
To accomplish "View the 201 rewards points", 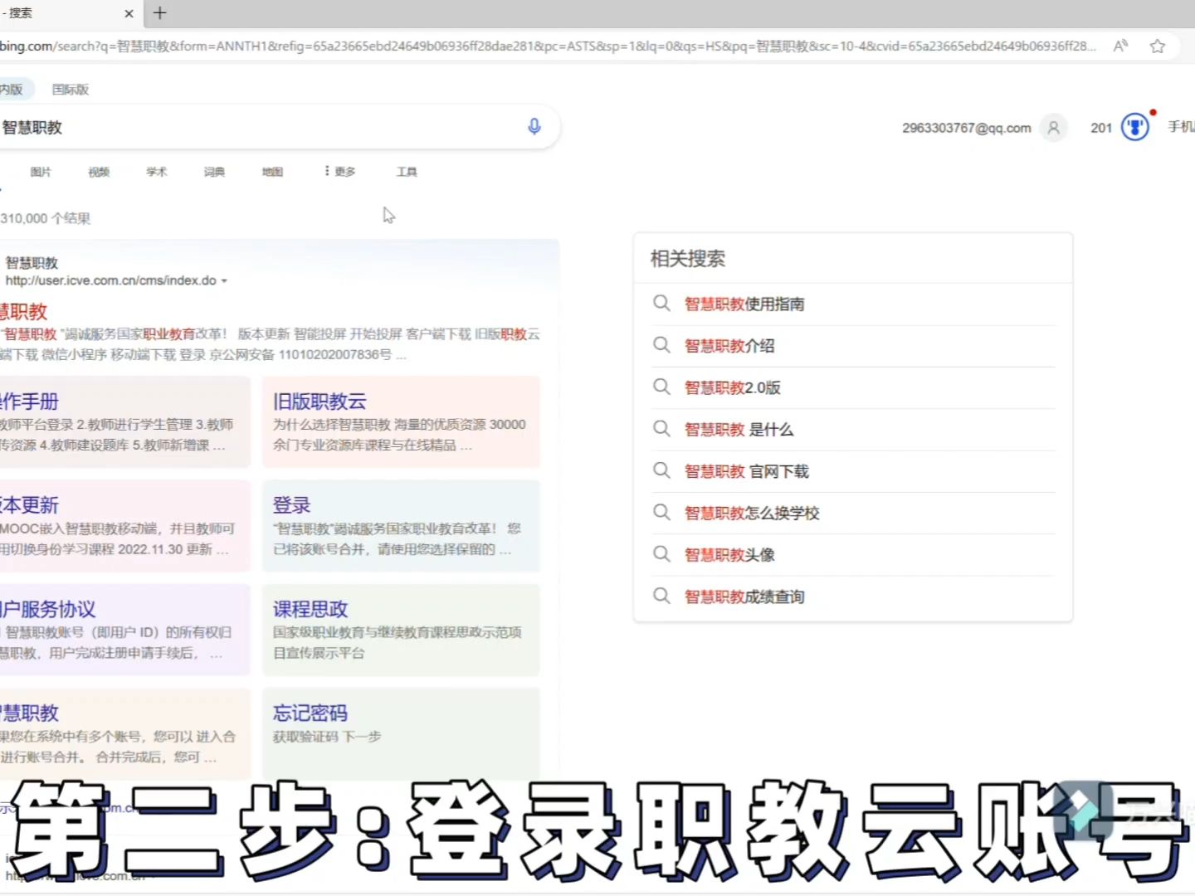I will click(x=1101, y=128).
